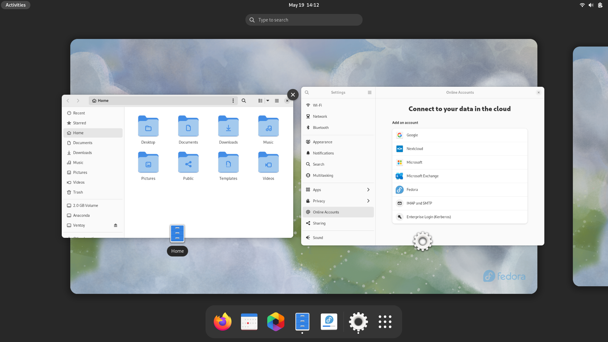Expand the Apps settings section
Image resolution: width=608 pixels, height=342 pixels.
[x=338, y=190]
